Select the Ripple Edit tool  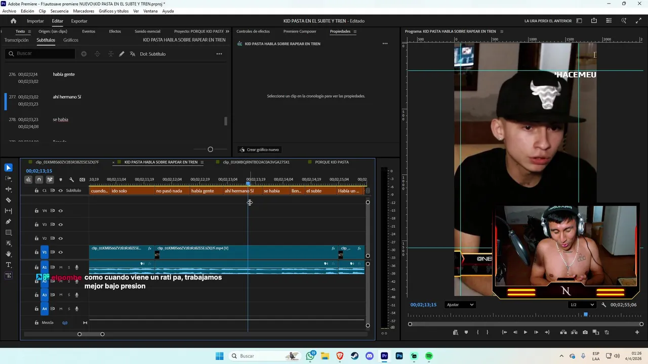click(x=8, y=189)
